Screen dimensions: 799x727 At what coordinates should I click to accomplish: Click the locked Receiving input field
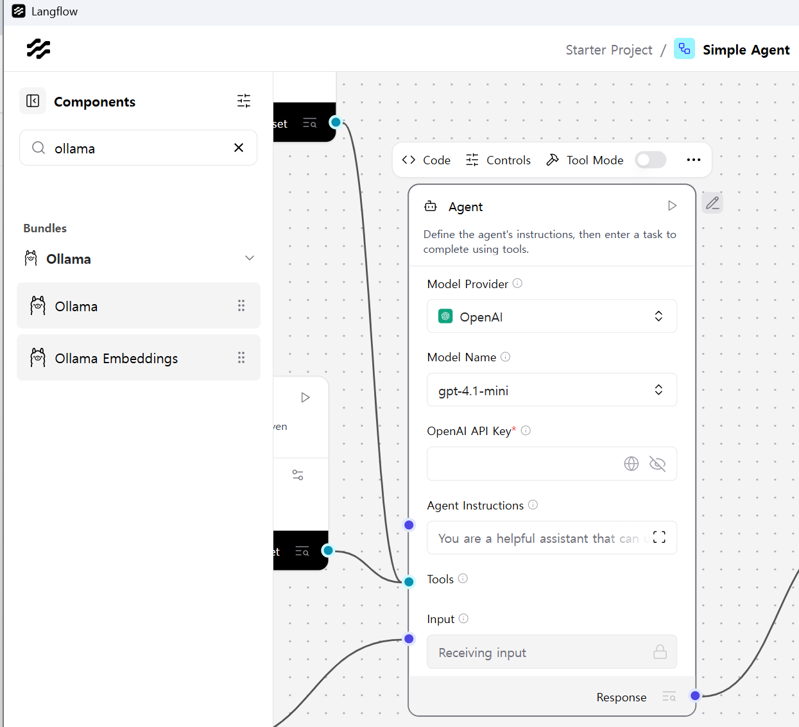click(x=552, y=652)
